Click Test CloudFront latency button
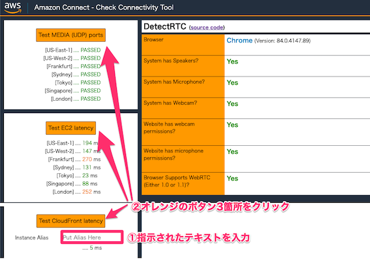370x259 pixels. (70, 221)
